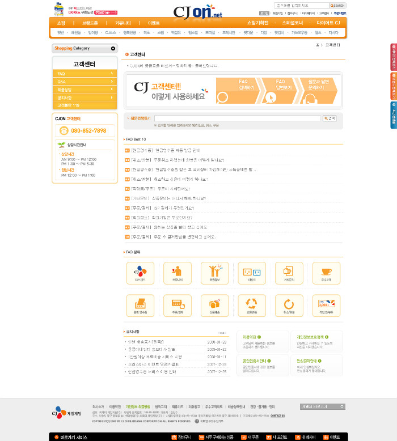Open the FAQ category with hand-on-document icon
This screenshot has height=441, width=397.
pos(289,273)
